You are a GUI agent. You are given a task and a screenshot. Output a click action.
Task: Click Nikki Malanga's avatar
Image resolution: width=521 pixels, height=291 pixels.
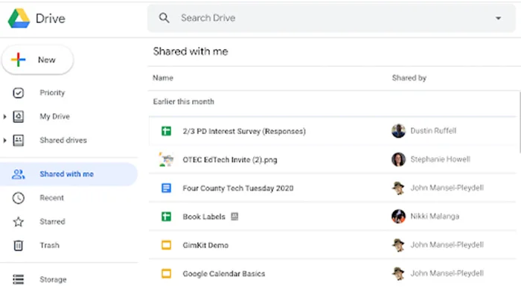(x=398, y=217)
